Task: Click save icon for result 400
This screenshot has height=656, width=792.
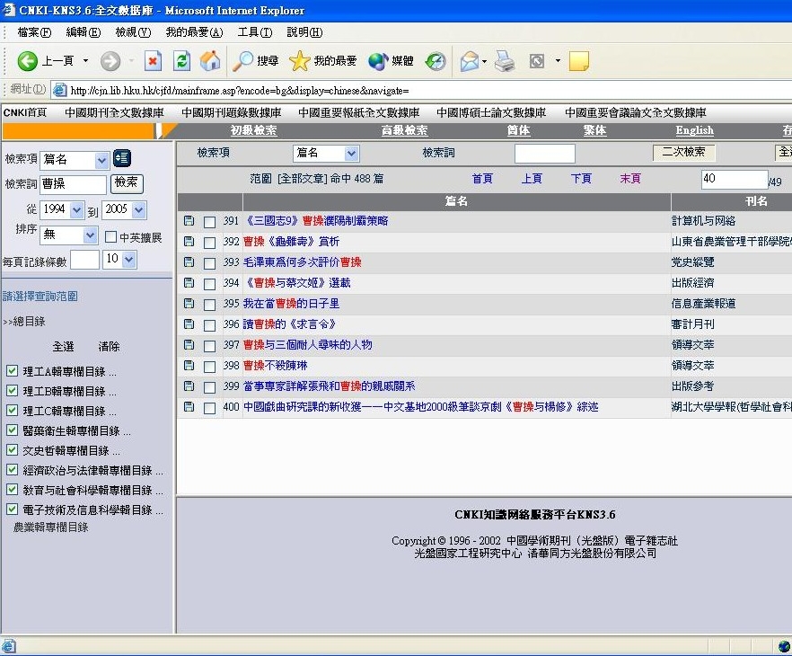Action: pyautogui.click(x=189, y=407)
